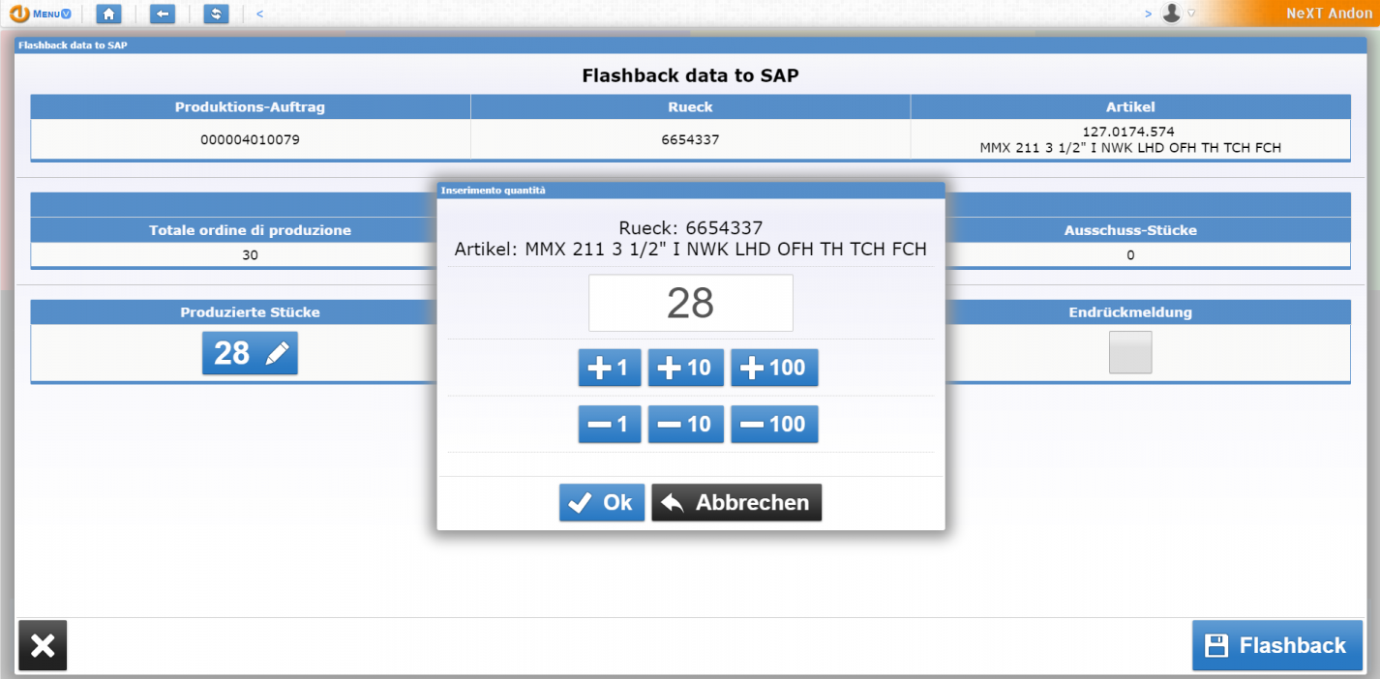Increase quantity by 1
Screen dimensions: 1380x679
tap(610, 368)
